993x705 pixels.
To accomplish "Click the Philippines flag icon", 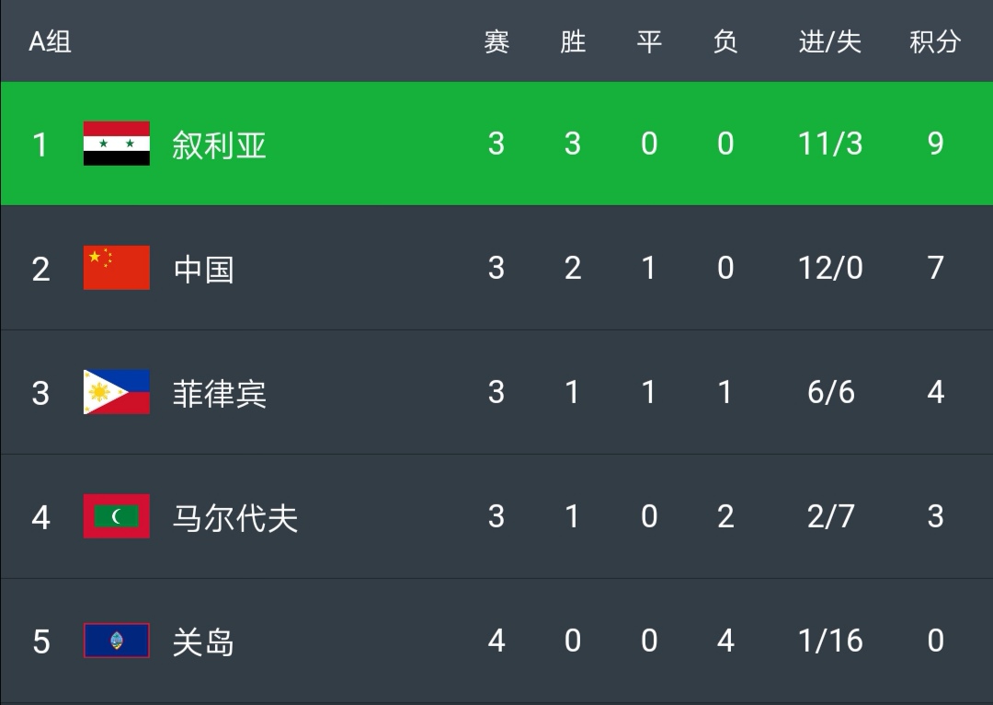I will (x=115, y=393).
